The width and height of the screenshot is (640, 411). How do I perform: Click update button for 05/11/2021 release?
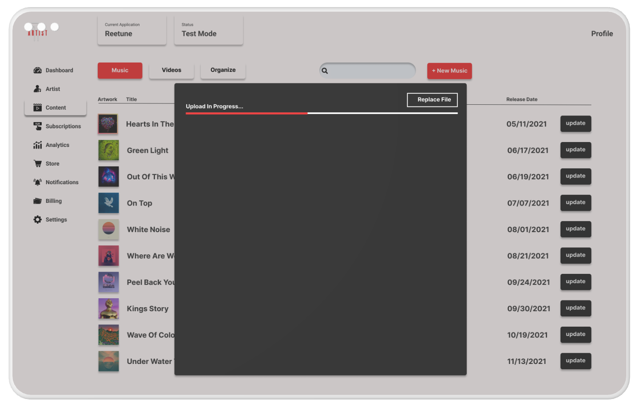click(576, 124)
